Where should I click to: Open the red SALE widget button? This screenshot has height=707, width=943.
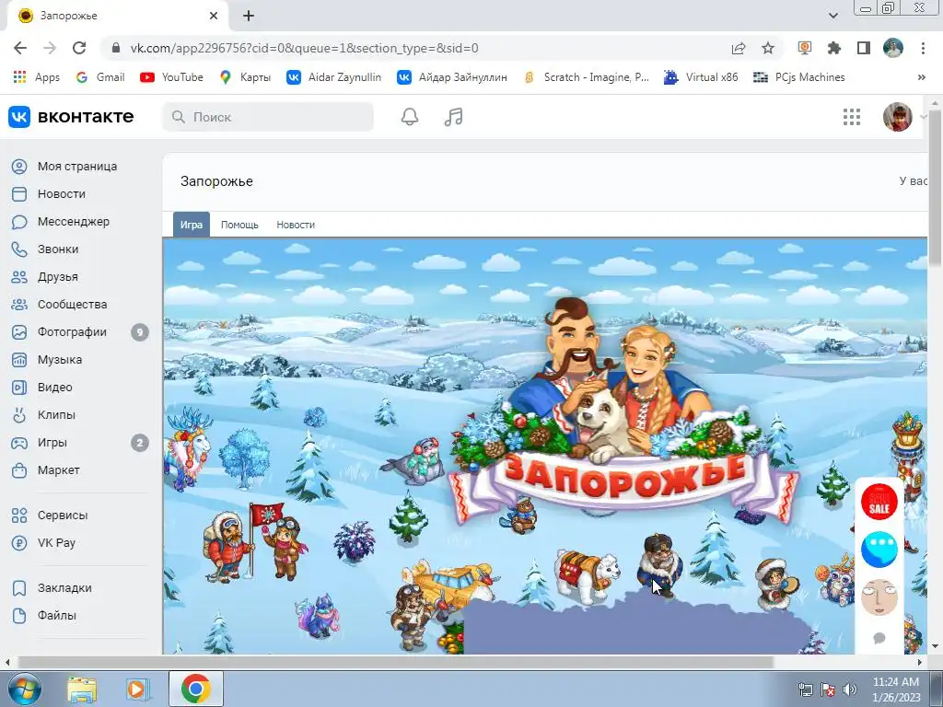point(879,502)
